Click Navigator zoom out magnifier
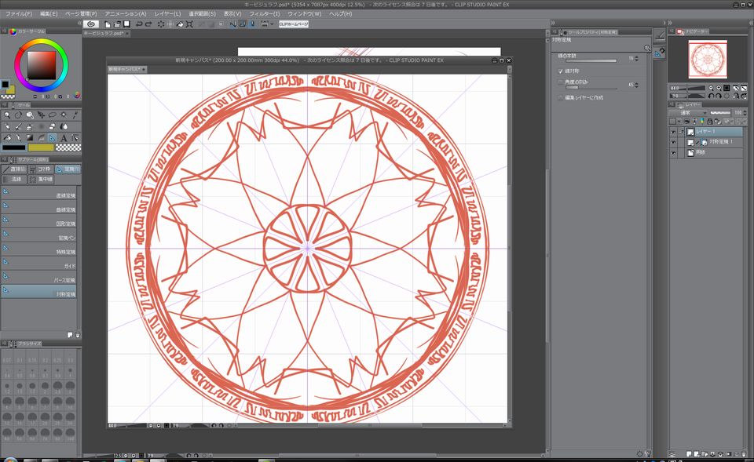This screenshot has width=754, height=462. pos(711,88)
